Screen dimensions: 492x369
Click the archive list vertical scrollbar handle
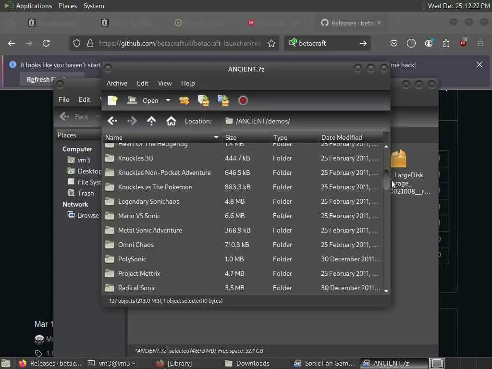[x=386, y=180]
